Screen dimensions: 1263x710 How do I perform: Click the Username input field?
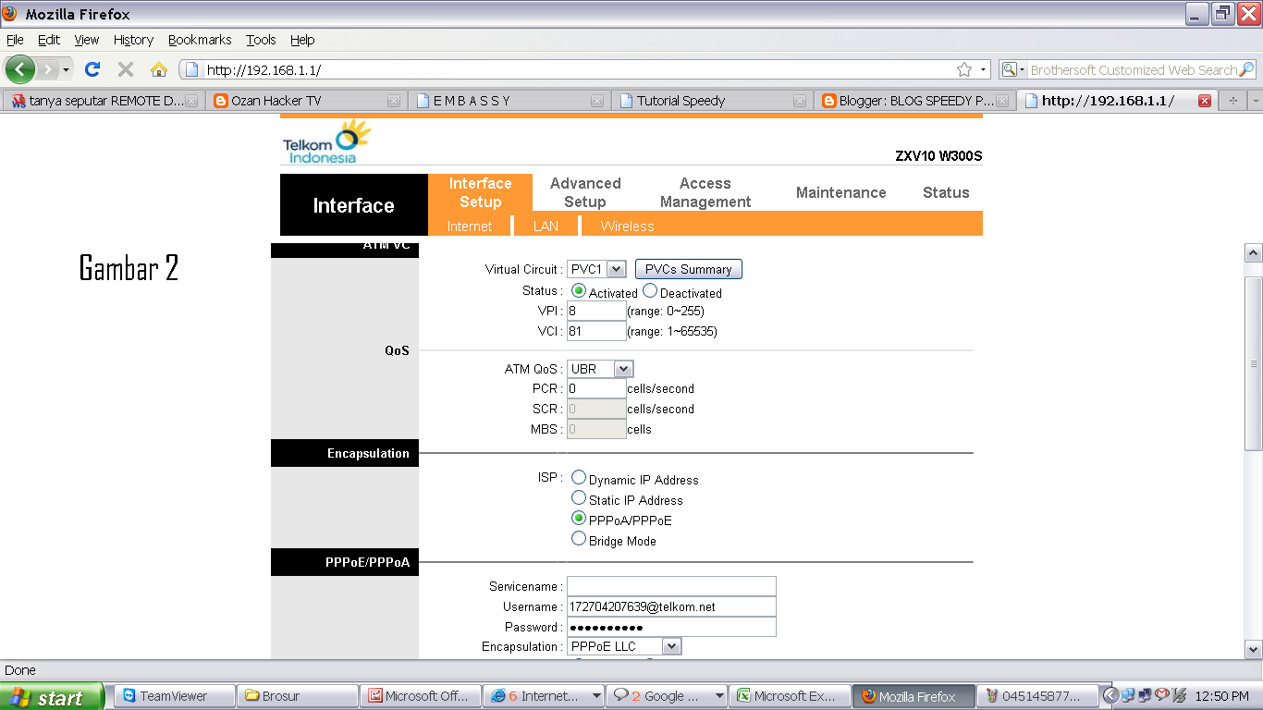pyautogui.click(x=671, y=606)
